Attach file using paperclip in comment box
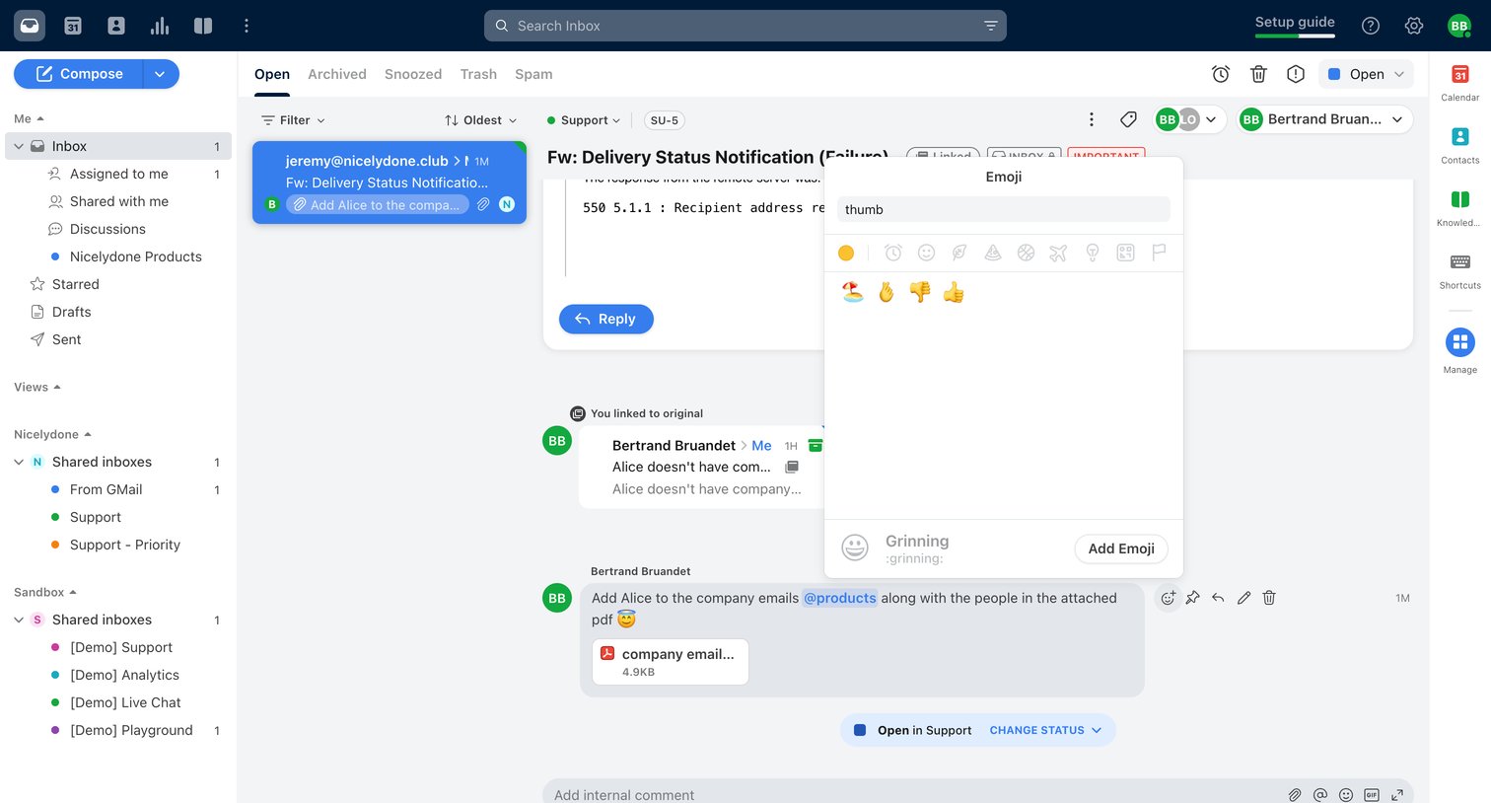This screenshot has width=1491, height=803. pyautogui.click(x=1295, y=794)
